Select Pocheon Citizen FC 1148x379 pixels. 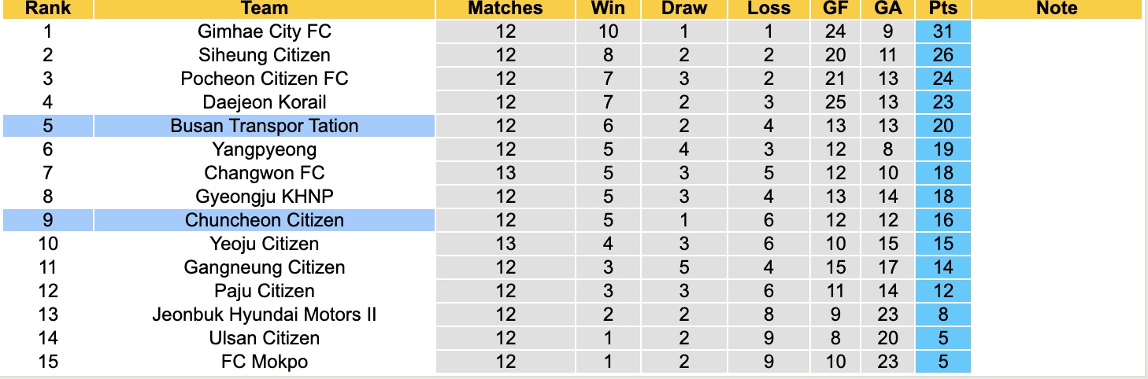tap(265, 79)
